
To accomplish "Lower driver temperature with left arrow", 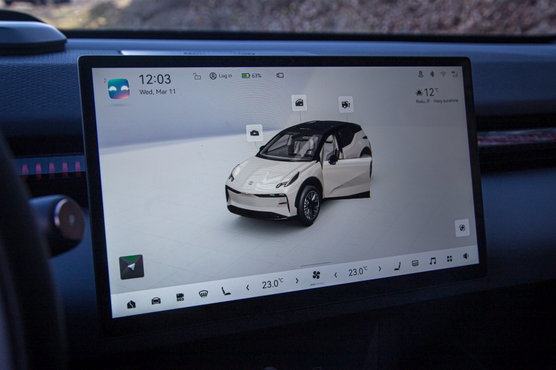I will pos(248,288).
